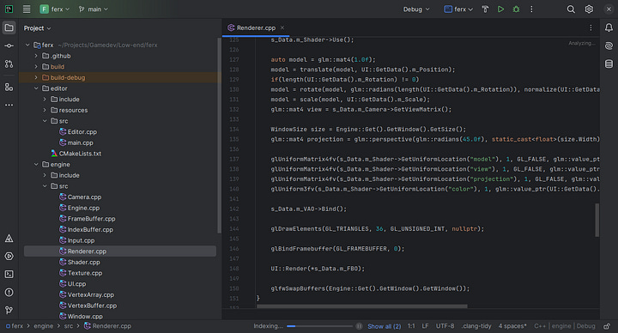Image resolution: width=618 pixels, height=333 pixels.
Task: Pause the indexing process
Action: 359,326
